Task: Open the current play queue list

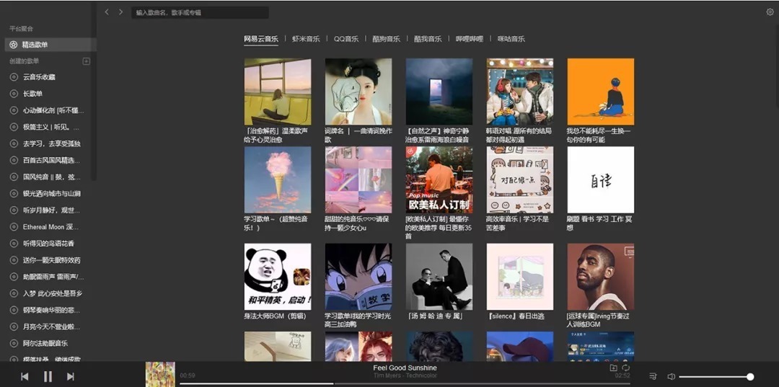Action: tap(653, 376)
